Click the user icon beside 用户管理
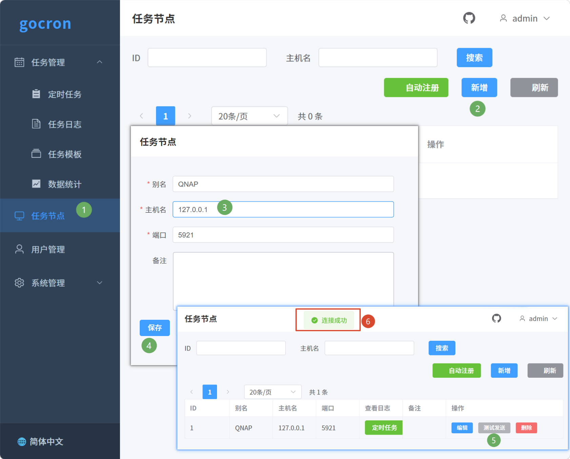This screenshot has width=570, height=459. [19, 249]
